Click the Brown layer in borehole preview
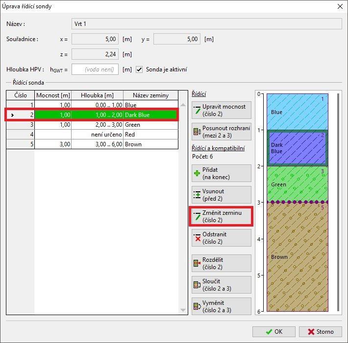Screen dimensions: 348x343 pyautogui.click(x=298, y=257)
